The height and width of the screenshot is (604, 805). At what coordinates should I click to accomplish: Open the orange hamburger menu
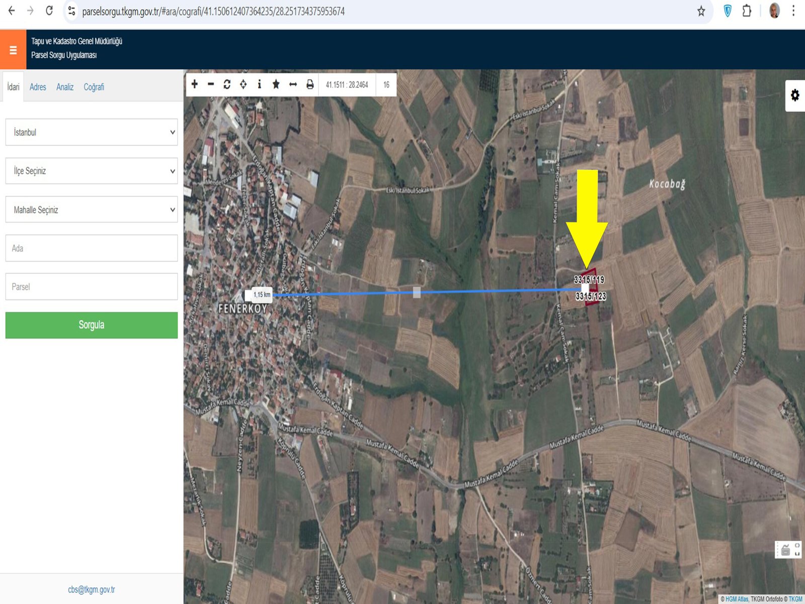coord(13,50)
